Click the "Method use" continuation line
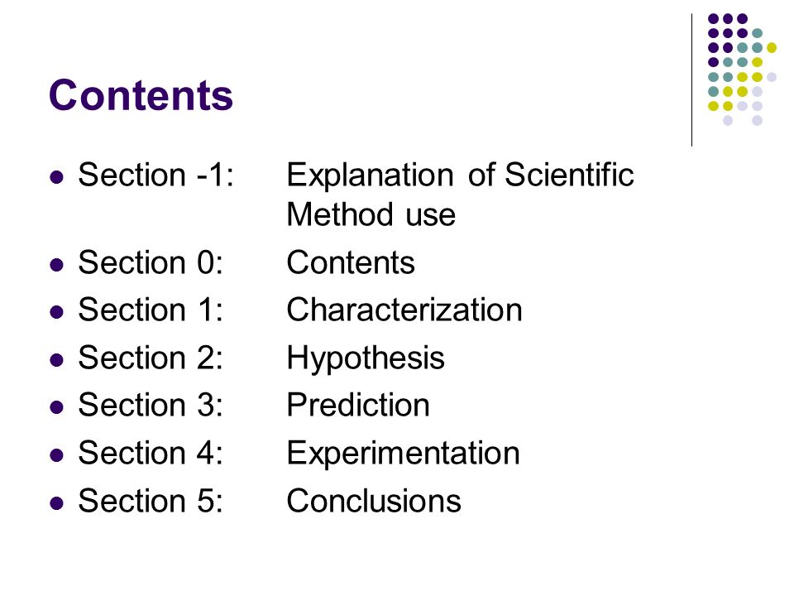794x596 pixels. 371,214
